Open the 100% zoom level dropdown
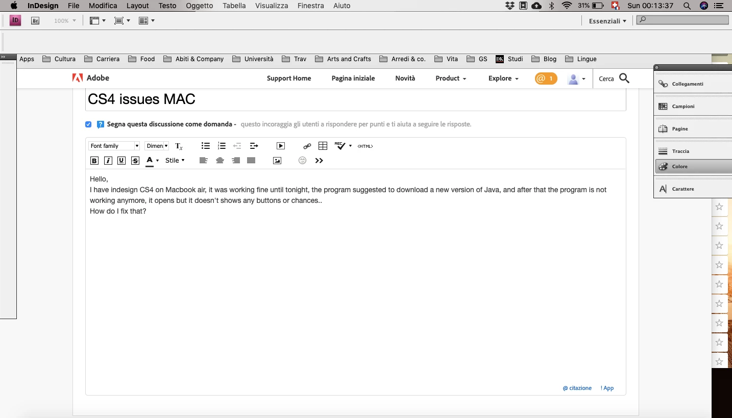The image size is (732, 418). click(x=65, y=21)
